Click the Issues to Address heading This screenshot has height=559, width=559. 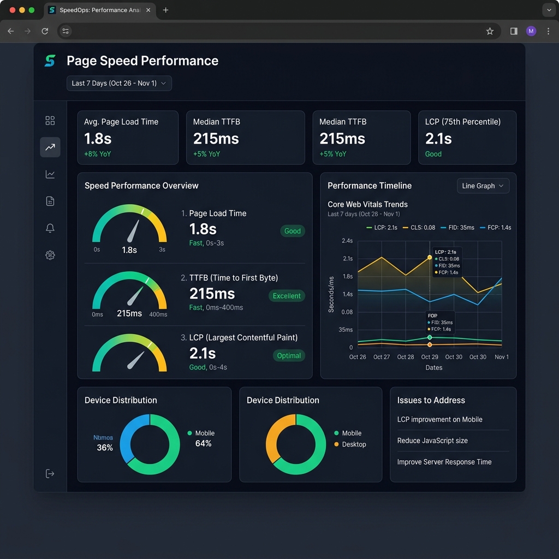[x=431, y=400]
